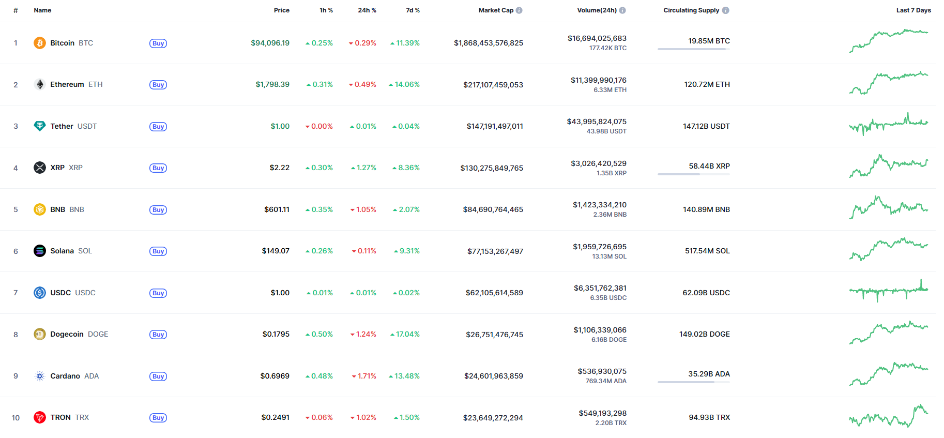Open the Solana SOL name link
This screenshot has width=944, height=438.
click(x=71, y=251)
